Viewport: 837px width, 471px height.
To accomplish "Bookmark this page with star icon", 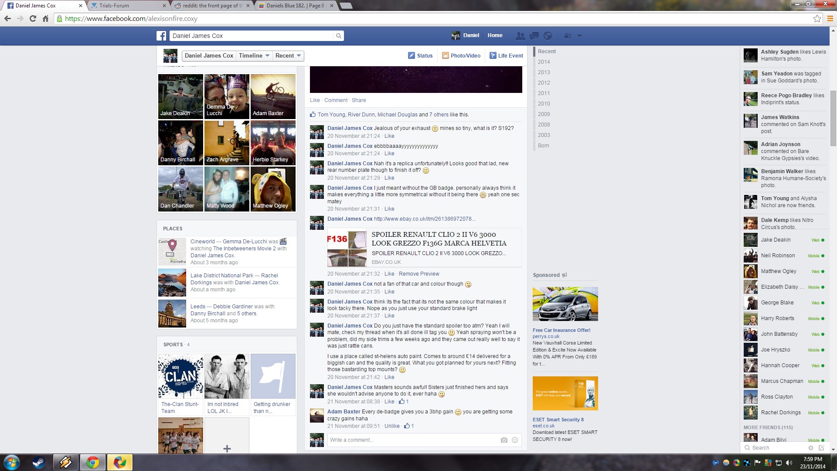I will (817, 18).
